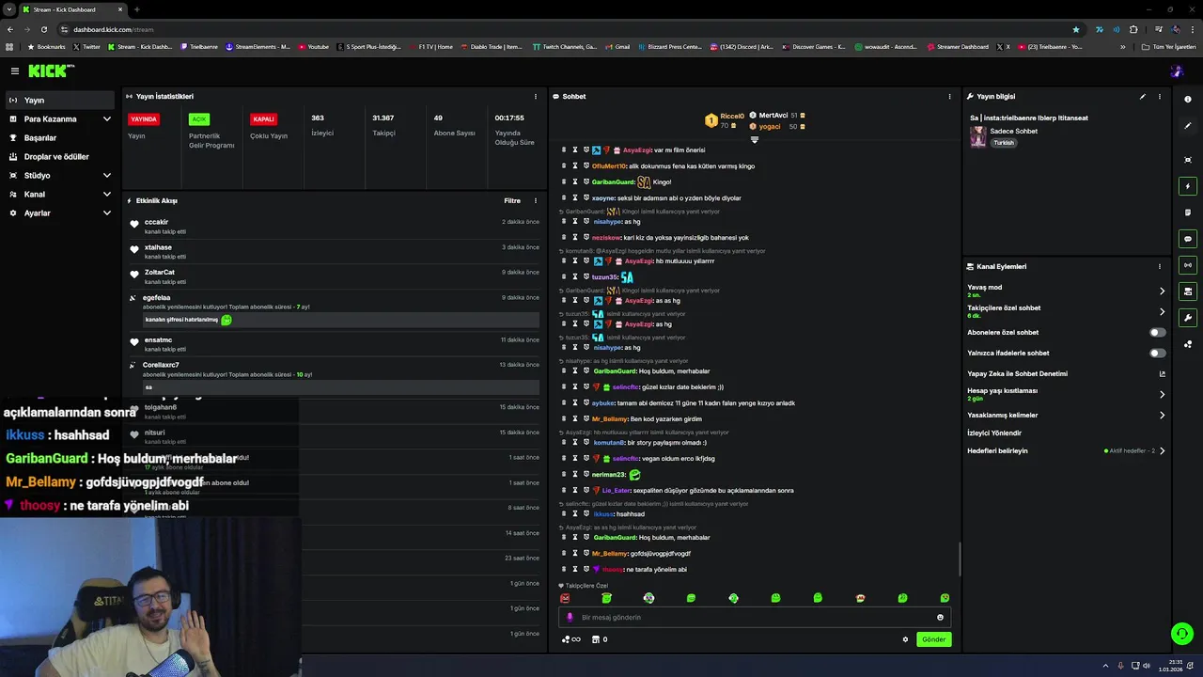The width and height of the screenshot is (1203, 677).
Task: Click the green support bubble icon
Action: pyautogui.click(x=1182, y=634)
